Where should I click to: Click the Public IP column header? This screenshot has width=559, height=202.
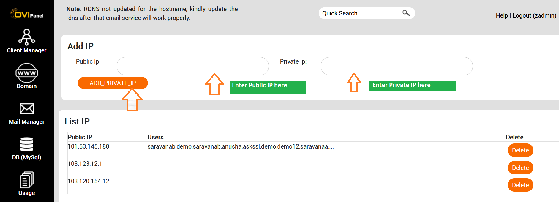pyautogui.click(x=80, y=137)
